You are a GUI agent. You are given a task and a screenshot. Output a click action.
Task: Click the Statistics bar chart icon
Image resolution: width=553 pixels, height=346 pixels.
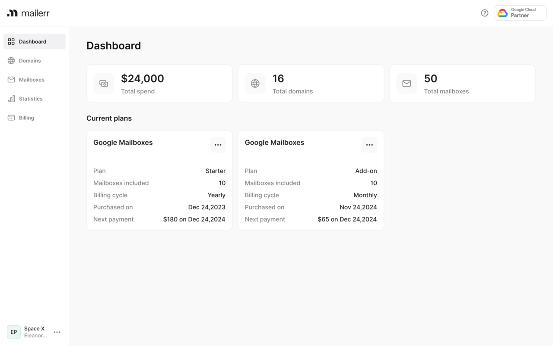(x=11, y=99)
